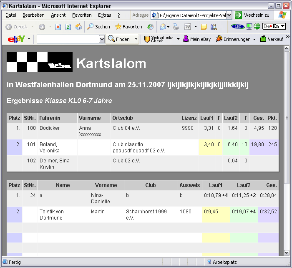Open Suchen search tool
Screen dimensions: 292x268
(99, 27)
